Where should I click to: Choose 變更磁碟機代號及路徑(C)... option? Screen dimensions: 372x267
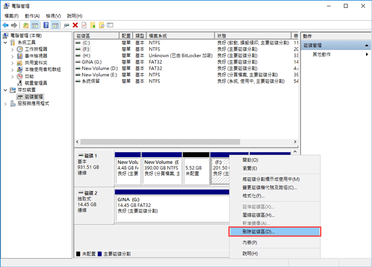point(275,187)
